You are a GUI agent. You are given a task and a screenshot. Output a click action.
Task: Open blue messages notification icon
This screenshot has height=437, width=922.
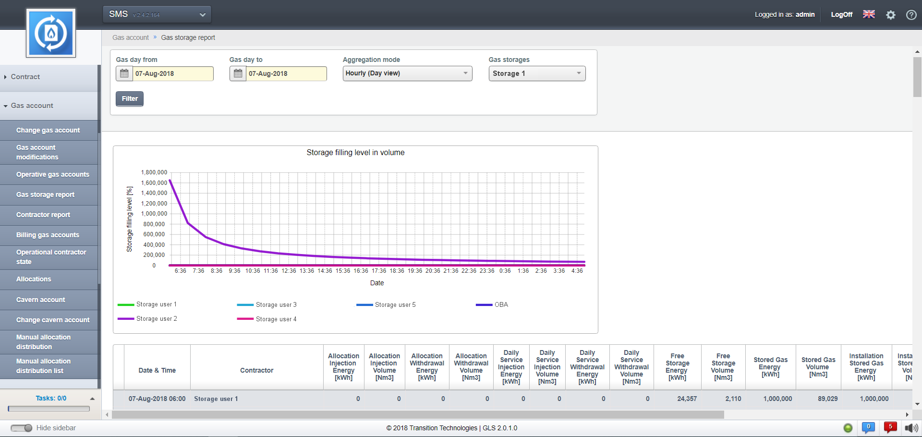(x=868, y=427)
